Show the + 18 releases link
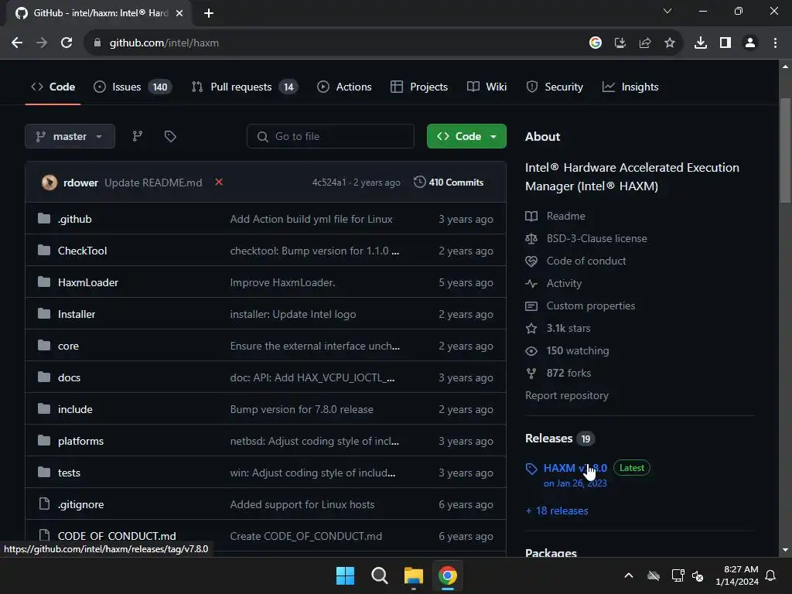The height and width of the screenshot is (594, 792). (557, 510)
